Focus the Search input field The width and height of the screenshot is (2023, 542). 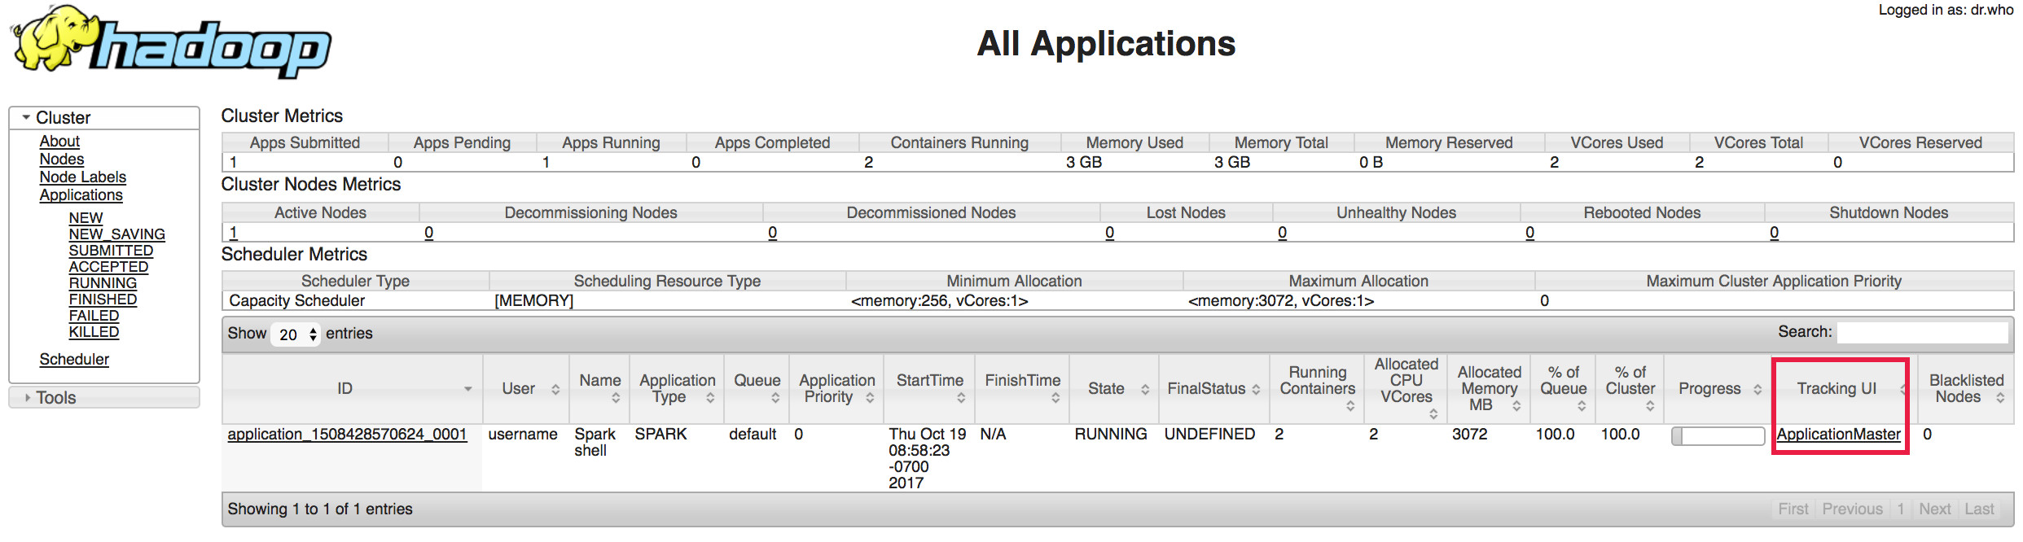1922,333
